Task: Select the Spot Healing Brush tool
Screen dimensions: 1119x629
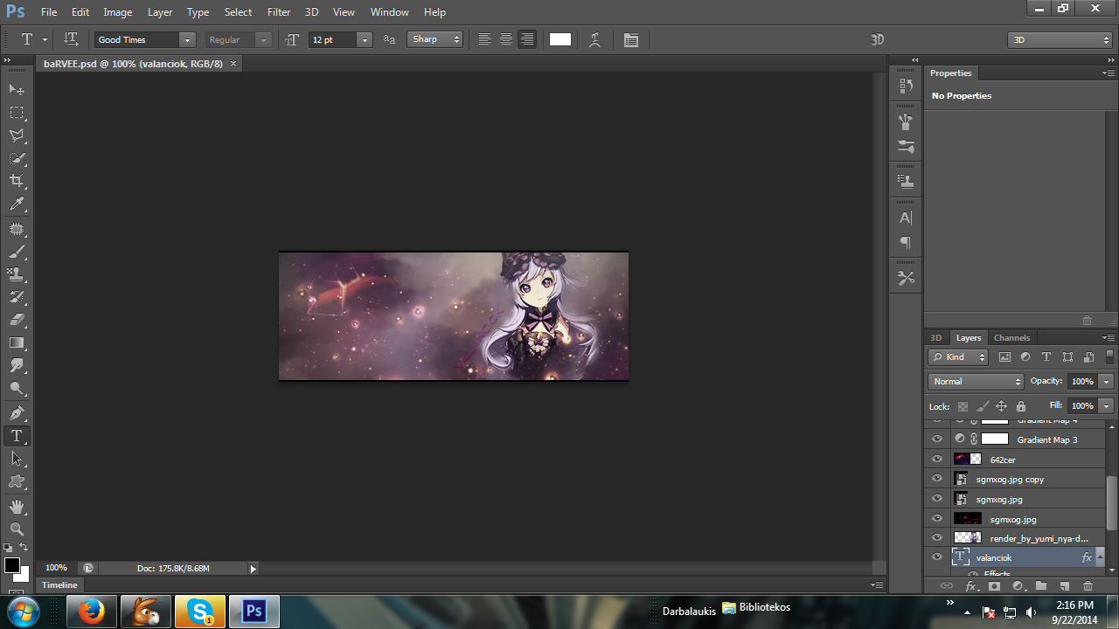Action: pyautogui.click(x=17, y=229)
